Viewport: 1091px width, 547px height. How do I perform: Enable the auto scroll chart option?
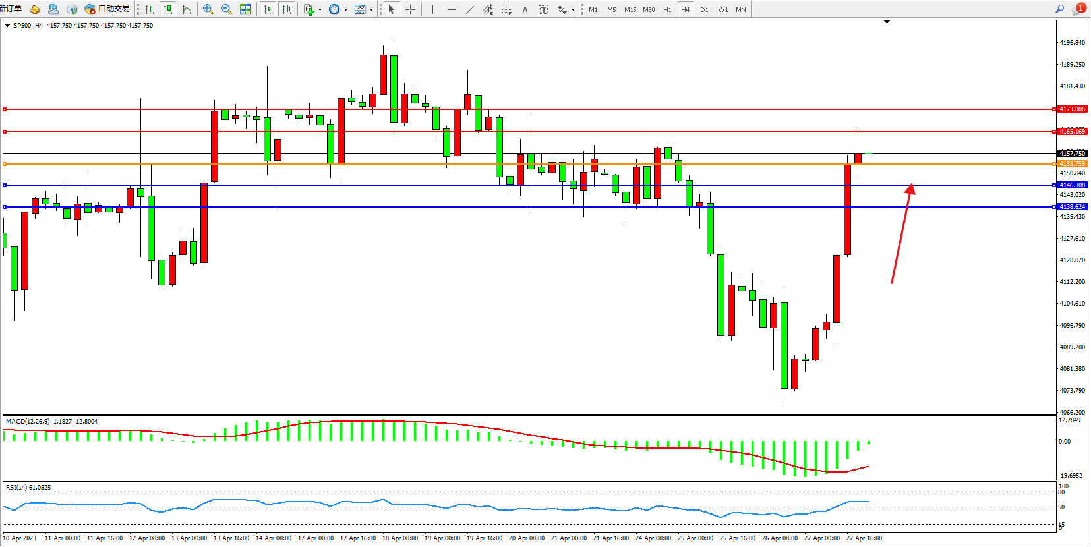[x=268, y=9]
